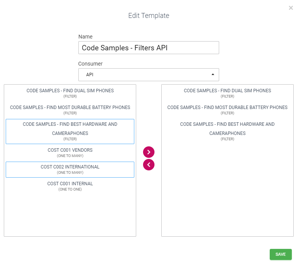Viewport: 296px width, 263px height.
Task: Click the Name input field
Action: [x=148, y=48]
